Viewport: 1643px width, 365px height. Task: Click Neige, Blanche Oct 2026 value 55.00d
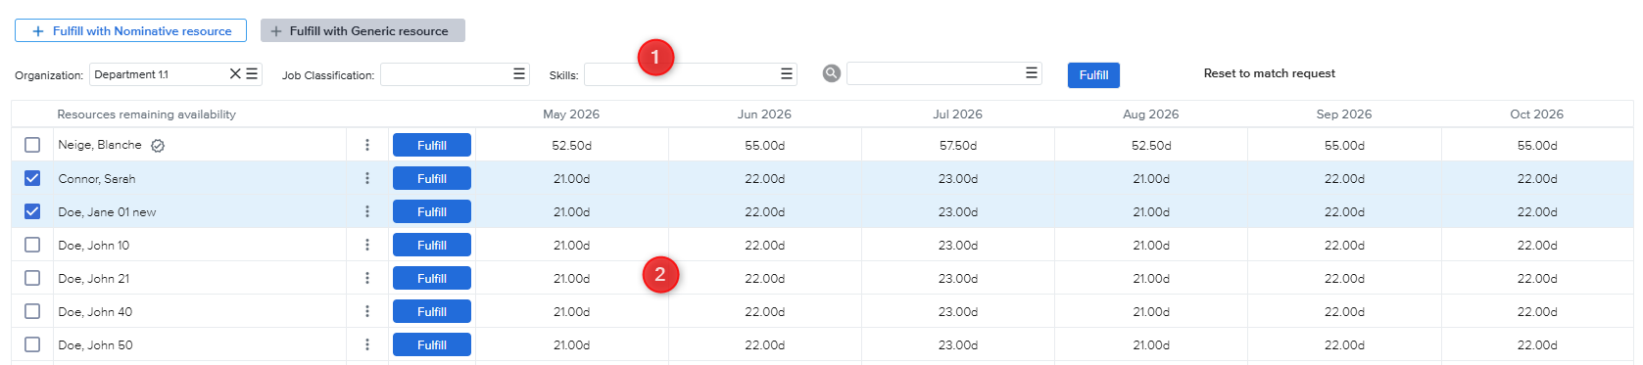(x=1537, y=146)
